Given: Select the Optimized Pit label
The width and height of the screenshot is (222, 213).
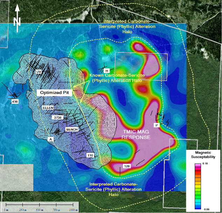Looking at the screenshot, I should pyautogui.click(x=55, y=93).
